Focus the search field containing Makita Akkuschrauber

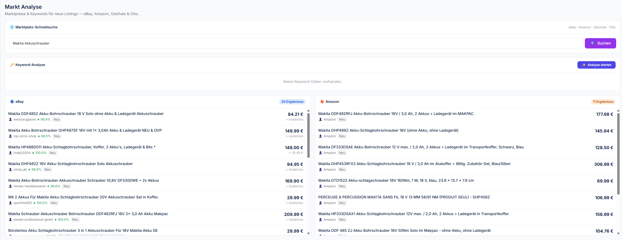(x=296, y=43)
